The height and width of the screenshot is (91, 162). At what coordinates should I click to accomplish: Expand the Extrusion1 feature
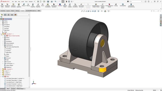click(3, 58)
